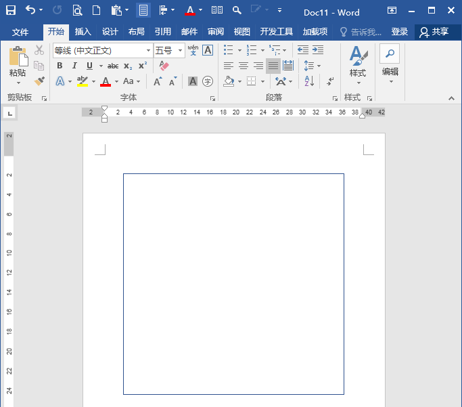The width and height of the screenshot is (462, 407).
Task: Apply character border to text
Action: (208, 50)
